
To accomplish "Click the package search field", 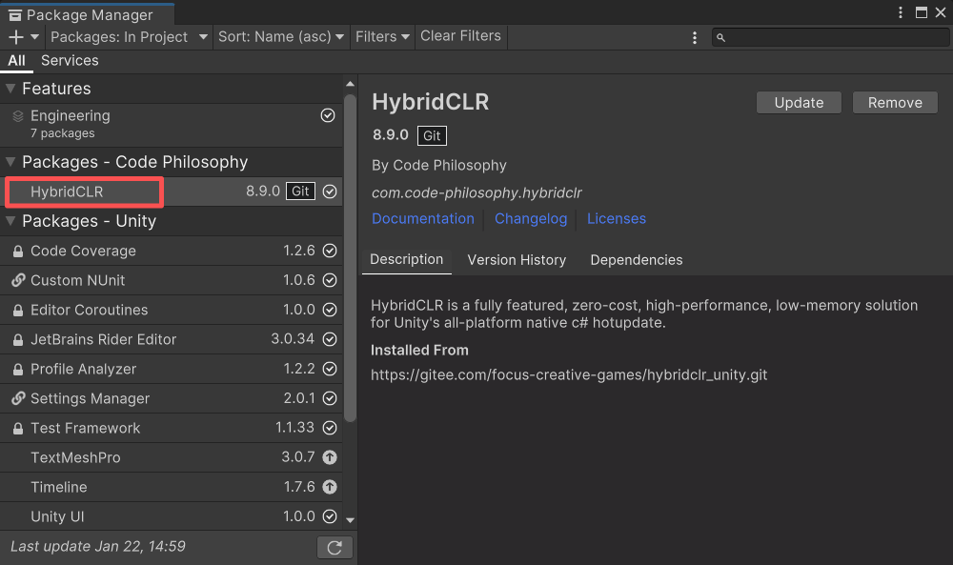I will pos(829,37).
